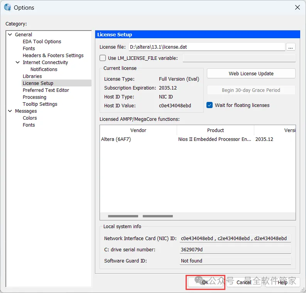306x293 pixels.
Task: Click the NIC ID host type value
Action: (x=166, y=97)
